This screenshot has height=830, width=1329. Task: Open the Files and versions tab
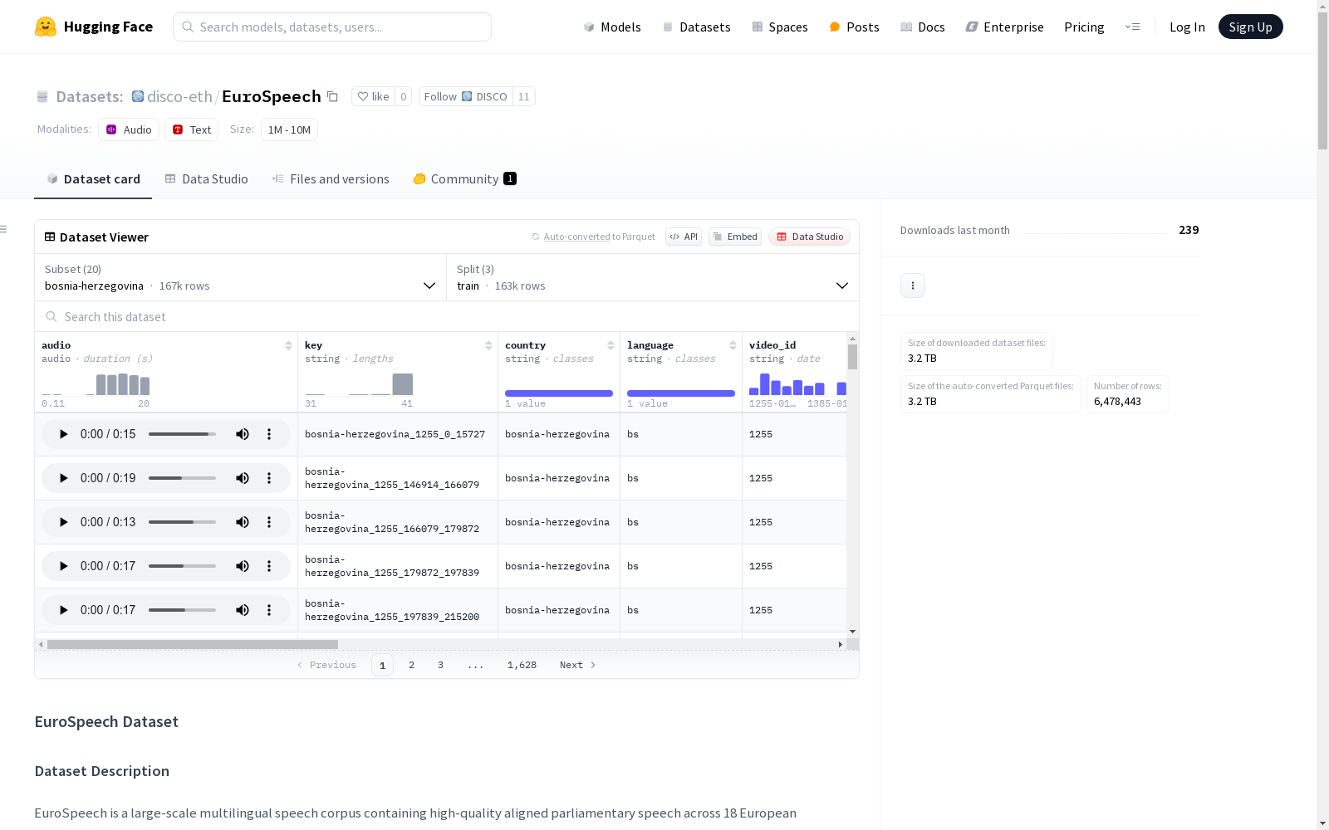pos(331,179)
